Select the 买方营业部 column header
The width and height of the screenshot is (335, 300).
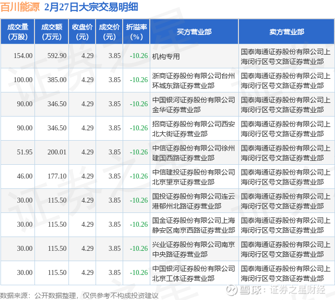[194, 32]
